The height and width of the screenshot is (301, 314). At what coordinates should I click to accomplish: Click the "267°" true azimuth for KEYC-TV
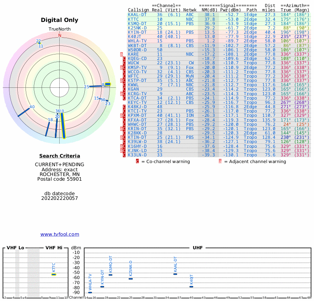point(286,102)
